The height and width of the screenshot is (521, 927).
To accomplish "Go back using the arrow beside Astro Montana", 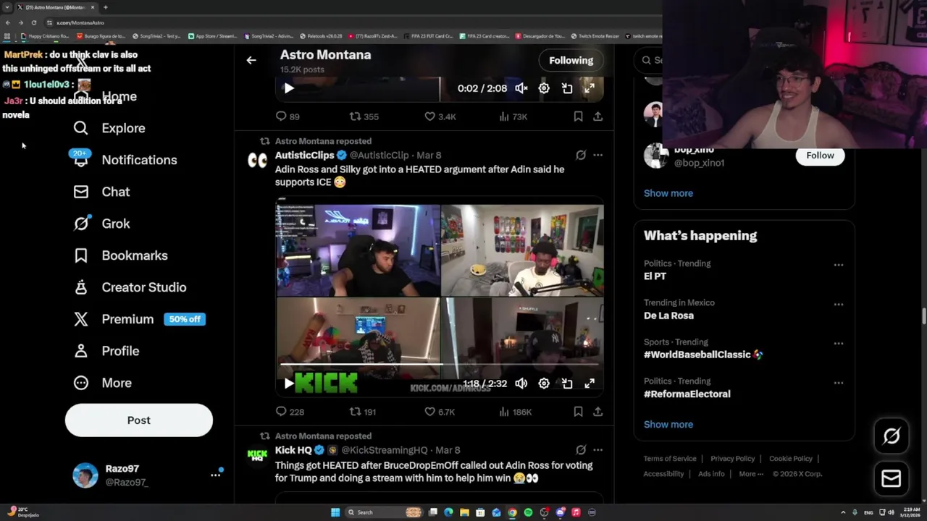I will click(251, 60).
